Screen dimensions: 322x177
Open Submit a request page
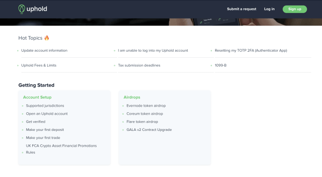coord(242,9)
